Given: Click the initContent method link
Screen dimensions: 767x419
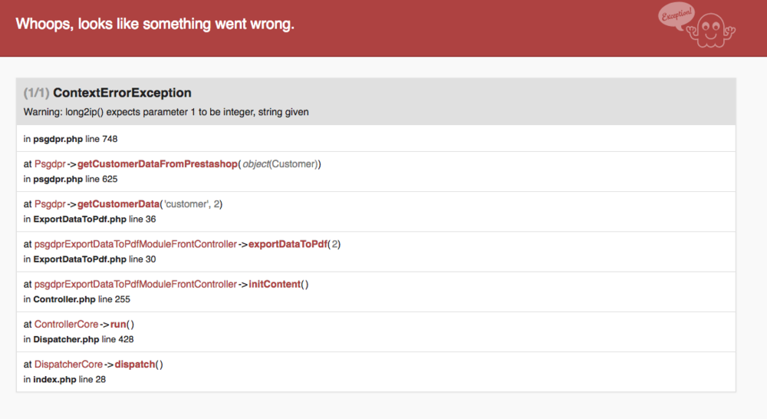Looking at the screenshot, I should [x=274, y=284].
